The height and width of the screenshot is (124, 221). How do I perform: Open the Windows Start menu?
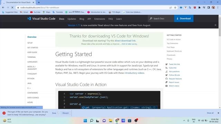(85, 121)
